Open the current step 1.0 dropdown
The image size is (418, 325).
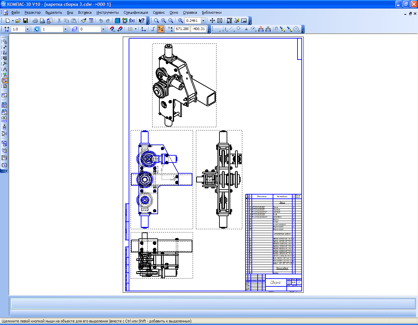pyautogui.click(x=27, y=29)
